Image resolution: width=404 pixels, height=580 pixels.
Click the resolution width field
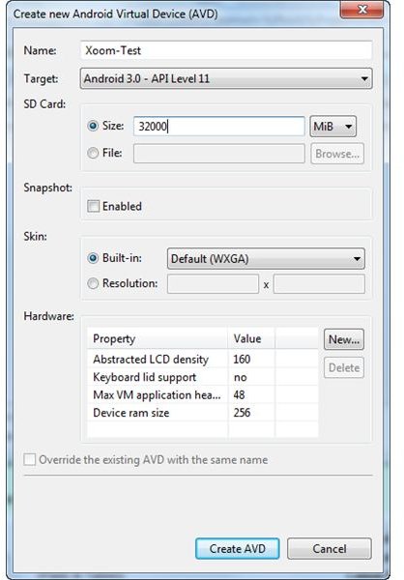(213, 283)
